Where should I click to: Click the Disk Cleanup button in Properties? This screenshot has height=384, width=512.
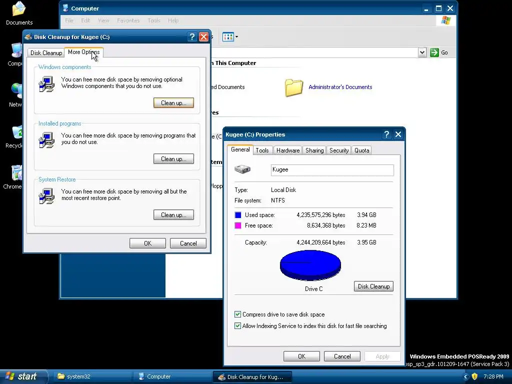373,286
